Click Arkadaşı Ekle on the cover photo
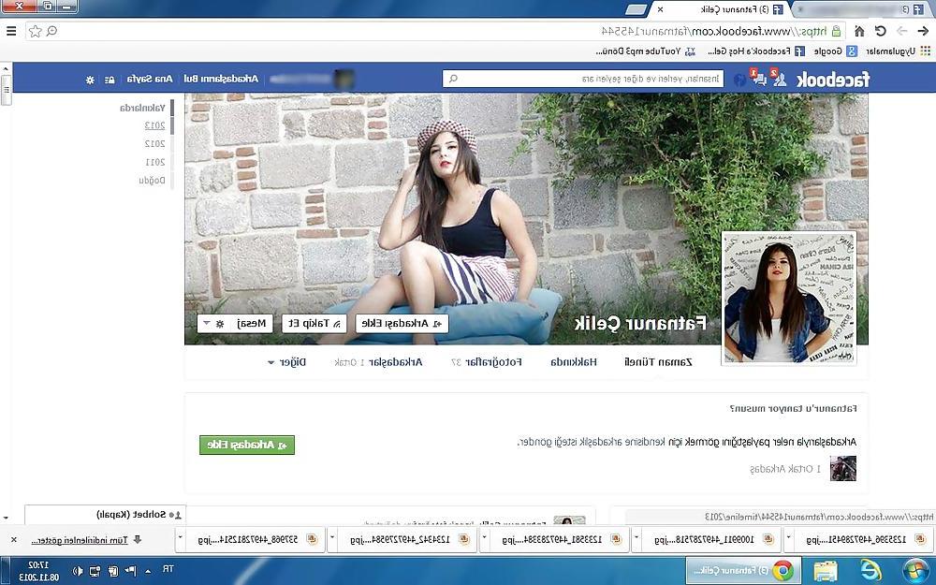The width and height of the screenshot is (936, 585). tap(402, 324)
